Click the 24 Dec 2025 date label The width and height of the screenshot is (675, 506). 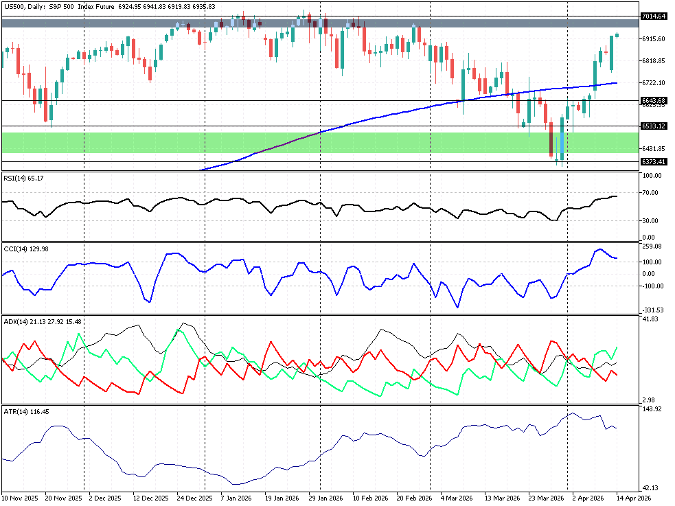pos(194,497)
